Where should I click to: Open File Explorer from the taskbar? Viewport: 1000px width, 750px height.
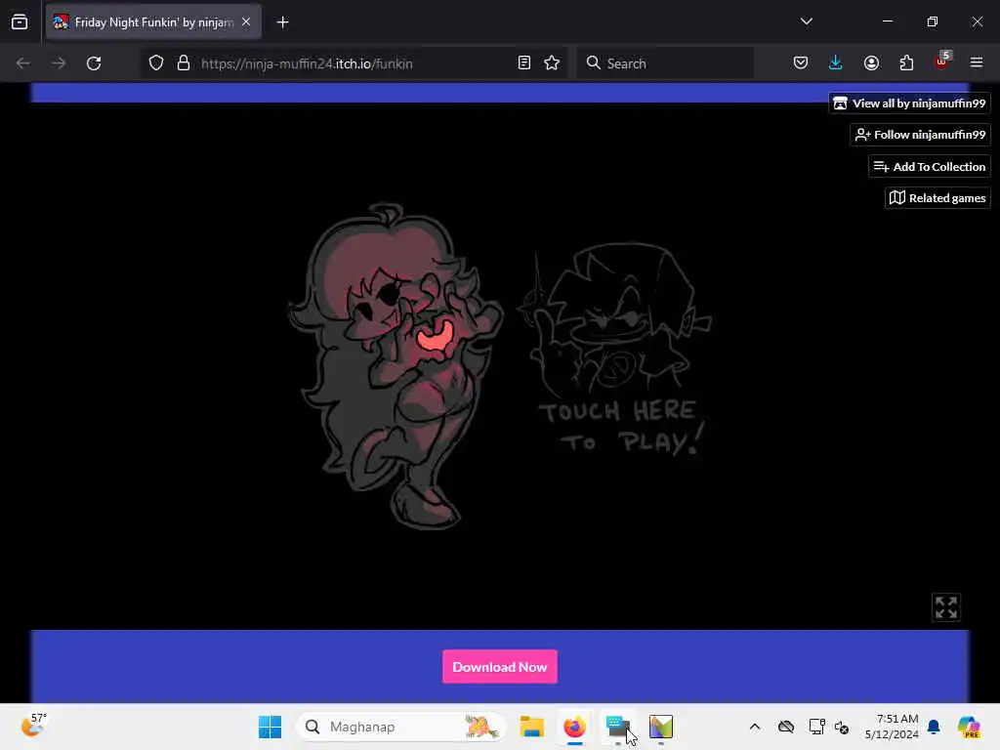click(532, 727)
